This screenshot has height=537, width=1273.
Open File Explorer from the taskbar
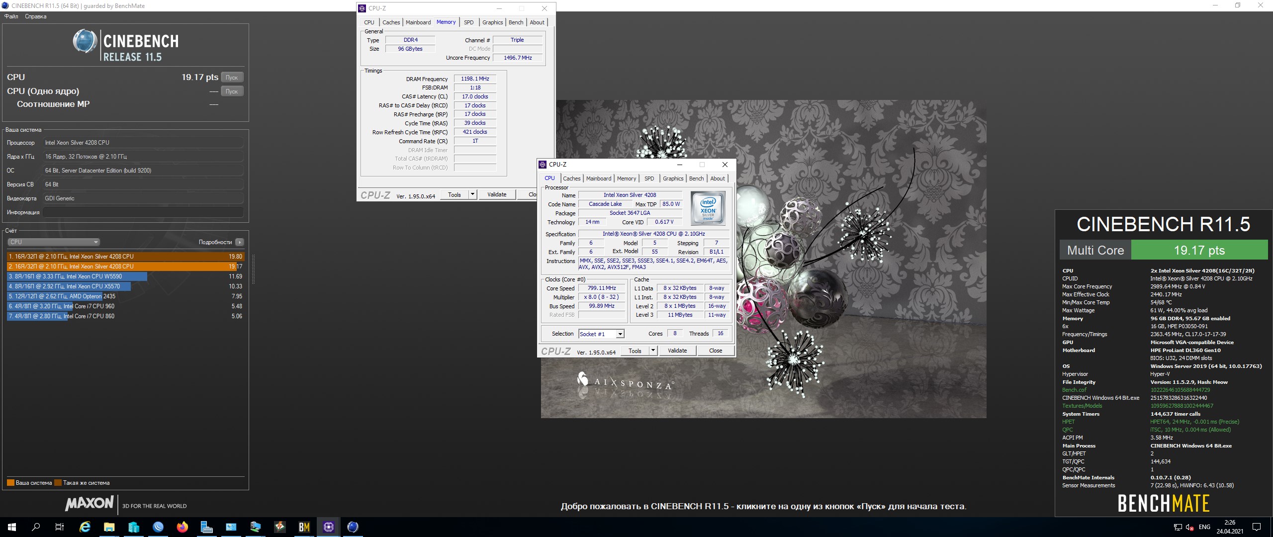click(x=109, y=527)
